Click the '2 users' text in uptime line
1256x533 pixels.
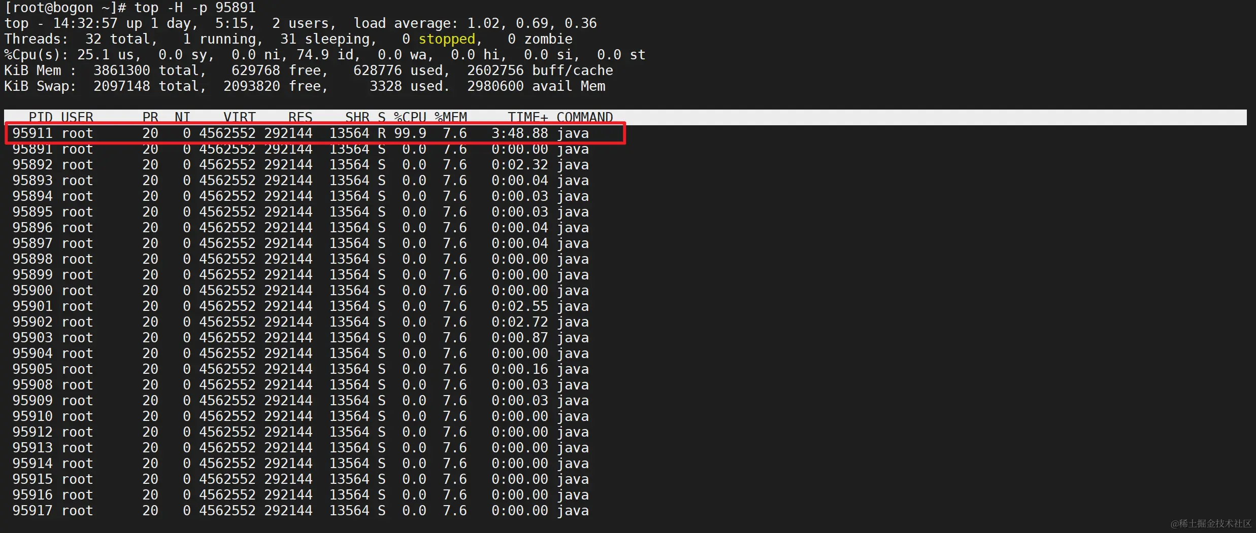pos(301,23)
